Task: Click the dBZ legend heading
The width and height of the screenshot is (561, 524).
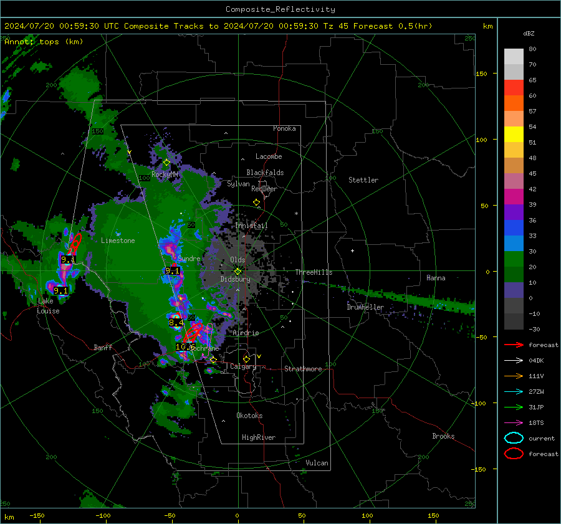Action: [x=529, y=33]
